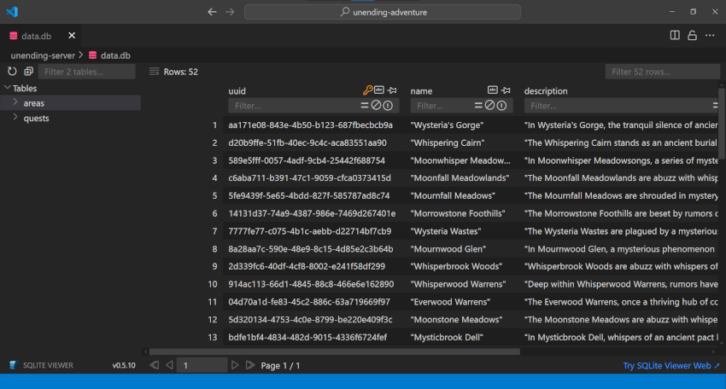This screenshot has height=389, width=726.
Task: Click unending-server in the breadcrumb
Action: tap(43, 55)
